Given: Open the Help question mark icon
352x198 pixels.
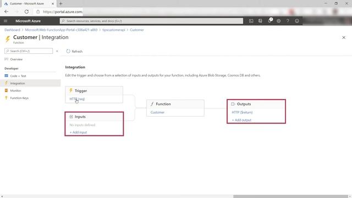Looking at the screenshot, I should pyautogui.click(x=288, y=21).
